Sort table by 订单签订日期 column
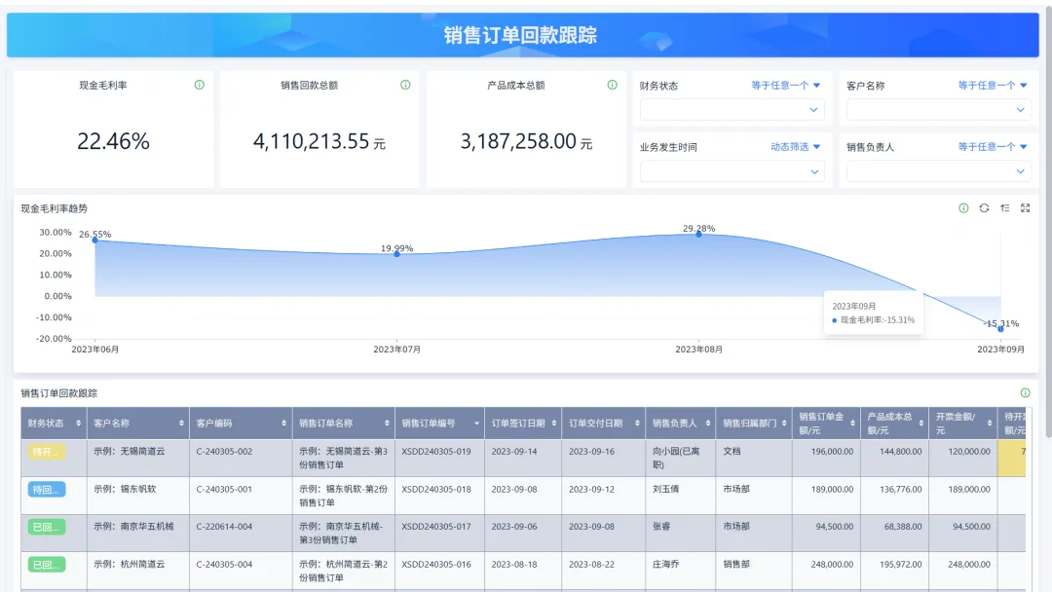 click(x=553, y=423)
